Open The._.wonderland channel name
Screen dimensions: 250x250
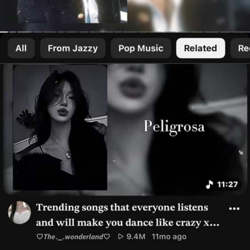tap(73, 237)
